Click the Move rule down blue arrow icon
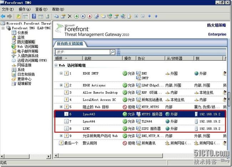Viewport: 232px width, 167px height. (x=150, y=16)
